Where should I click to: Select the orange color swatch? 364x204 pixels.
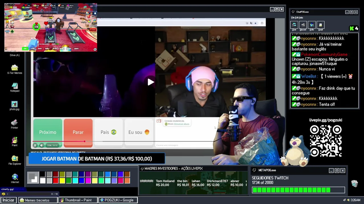pos(127,180)
